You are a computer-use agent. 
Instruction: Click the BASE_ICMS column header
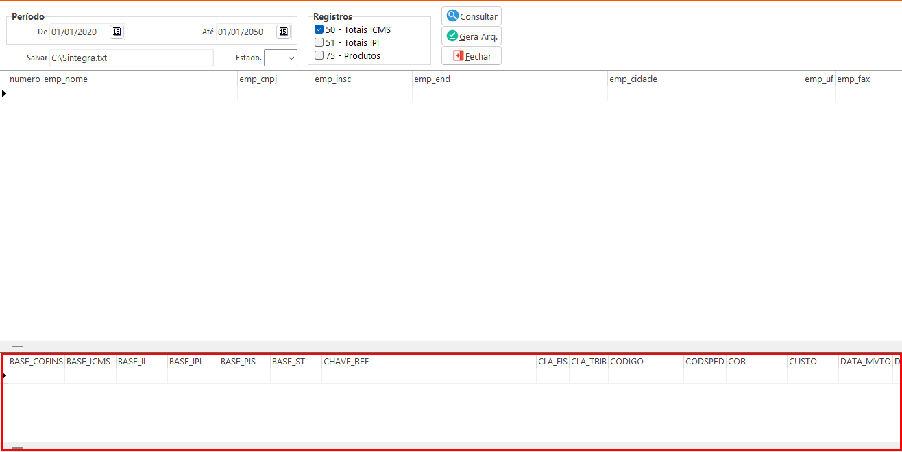[90, 361]
